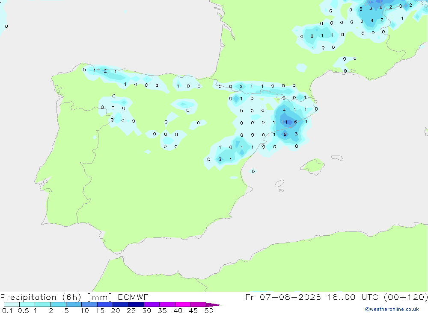The height and width of the screenshot is (313, 428).
Task: Click the legend scale label '45'
Action: coord(193,310)
